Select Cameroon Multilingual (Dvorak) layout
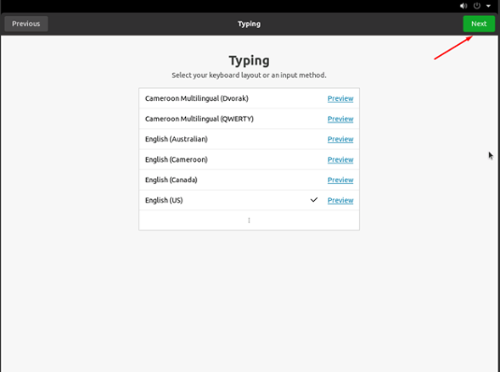500x372 pixels. point(249,98)
